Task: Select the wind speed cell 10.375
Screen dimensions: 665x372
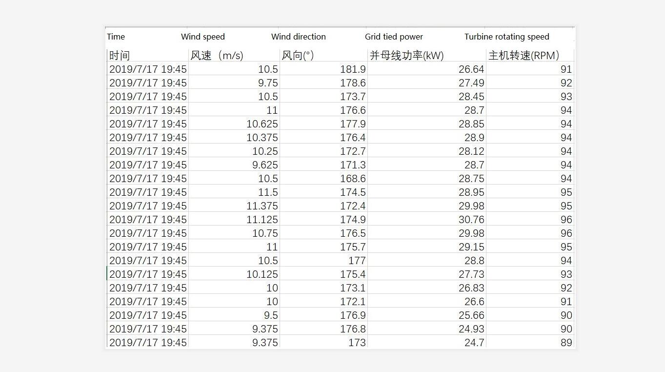Action: [234, 138]
